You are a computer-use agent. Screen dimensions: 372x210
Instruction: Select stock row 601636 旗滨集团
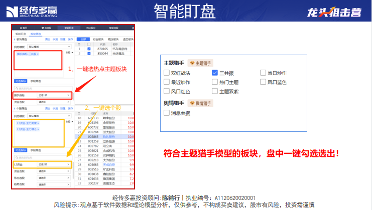point(104,179)
